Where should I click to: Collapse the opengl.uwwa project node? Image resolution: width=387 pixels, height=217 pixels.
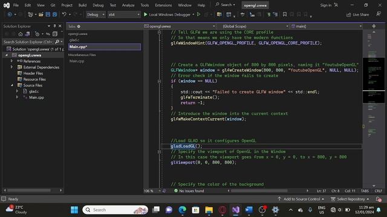pyautogui.click(x=7, y=55)
